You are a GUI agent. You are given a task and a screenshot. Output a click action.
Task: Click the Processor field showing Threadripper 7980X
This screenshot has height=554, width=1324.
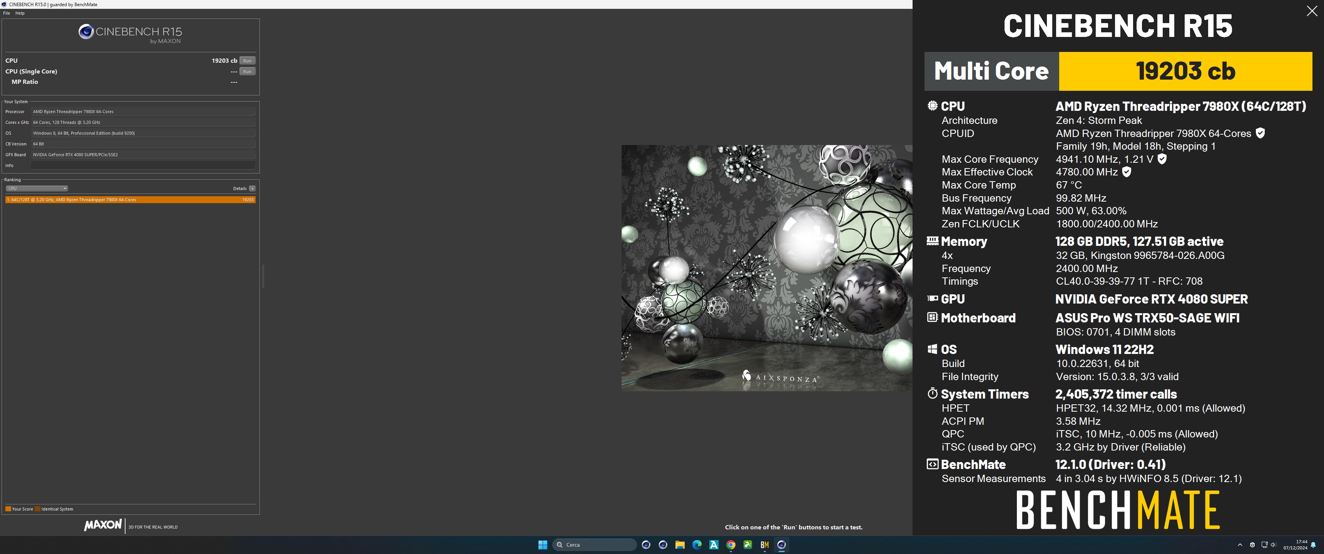[144, 112]
